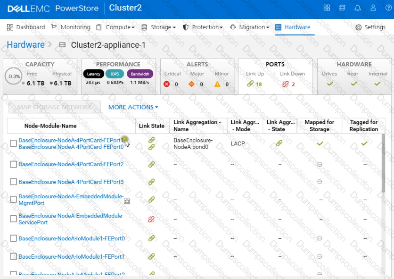The height and width of the screenshot is (279, 394).
Task: Click the red Critical alerts icon
Action: [166, 84]
